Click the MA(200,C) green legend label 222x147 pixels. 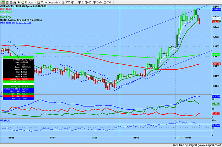coord(6,12)
